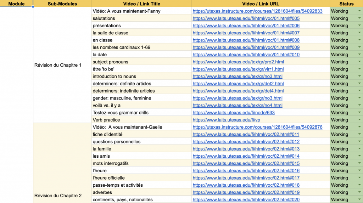Open the tex/gr/virr1.html link
The image size is (363, 203).
click(x=238, y=69)
